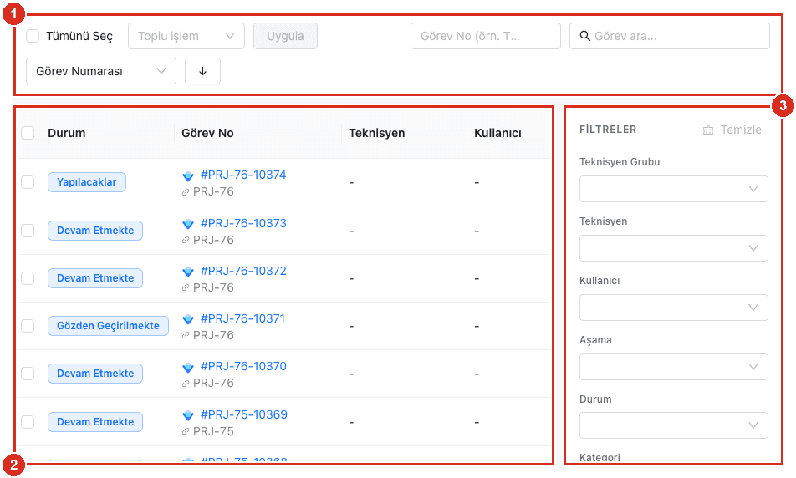Select the row checkbox for #PRJ-76-10371
Screen dimensions: 796x478
point(28,326)
